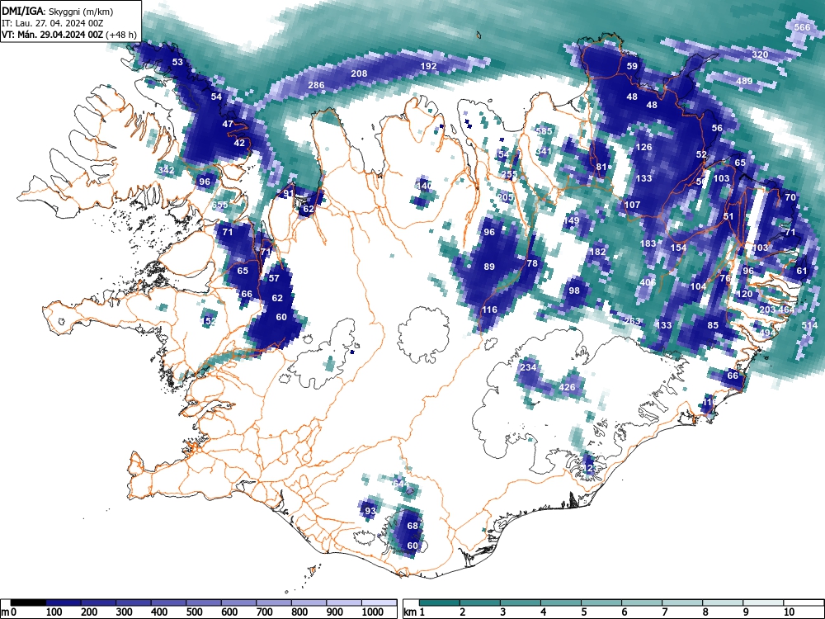Click the visibility value 566 in the northeast corner
The image size is (825, 619).
(802, 27)
